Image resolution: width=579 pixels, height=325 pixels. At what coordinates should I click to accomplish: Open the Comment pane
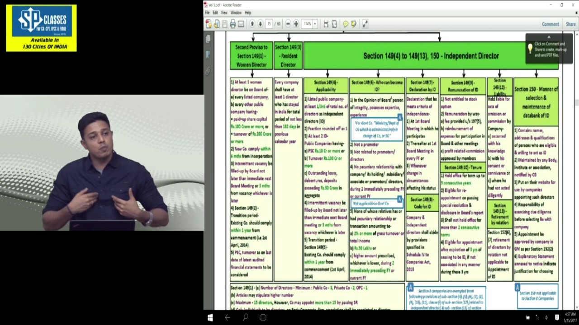click(551, 24)
